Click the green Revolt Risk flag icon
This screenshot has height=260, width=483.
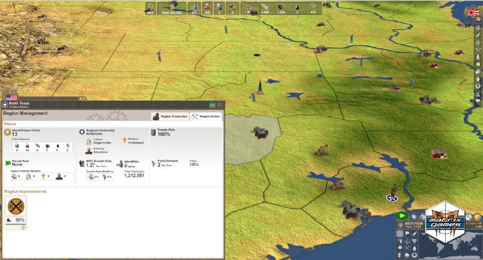pyautogui.click(x=8, y=163)
